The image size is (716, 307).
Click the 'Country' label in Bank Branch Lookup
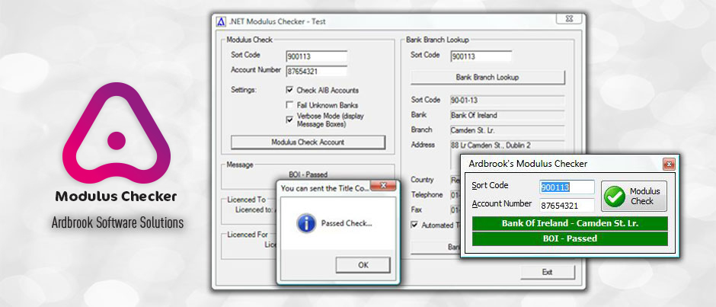click(x=423, y=180)
